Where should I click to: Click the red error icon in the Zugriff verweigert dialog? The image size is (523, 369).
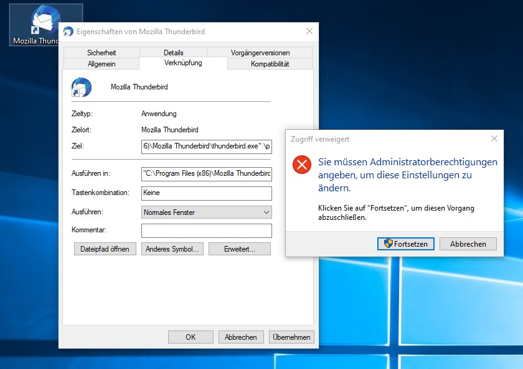pyautogui.click(x=302, y=165)
